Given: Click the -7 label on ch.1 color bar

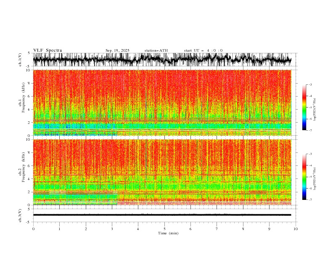Looking at the screenshot, I should [310, 130].
